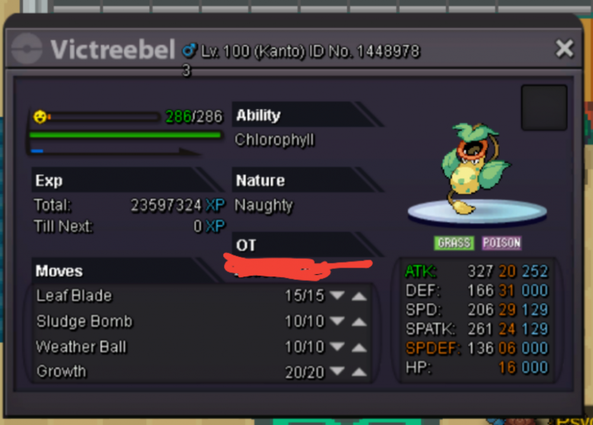Screen dimensions: 593x425
Task: Click the POISON type badge
Action: (502, 243)
